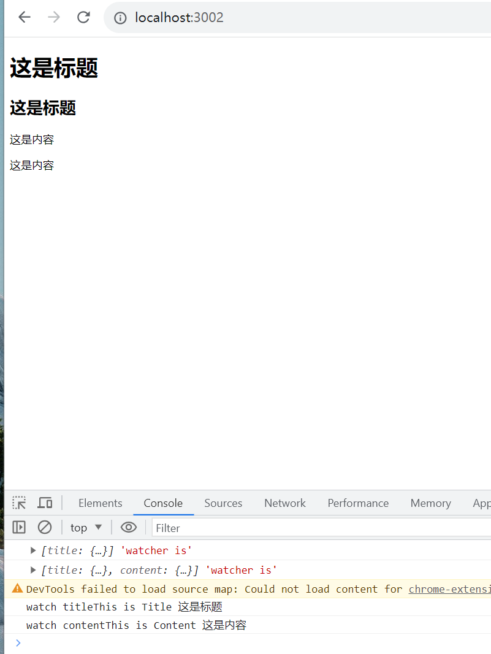Switch to the Network tab
This screenshot has width=491, height=654.
[285, 503]
